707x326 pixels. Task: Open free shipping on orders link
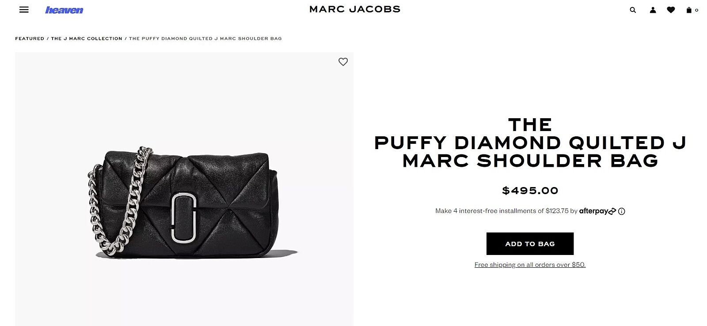click(530, 265)
